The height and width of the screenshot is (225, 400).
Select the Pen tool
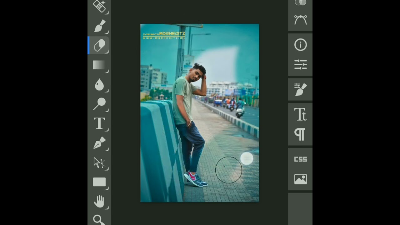pos(99,143)
